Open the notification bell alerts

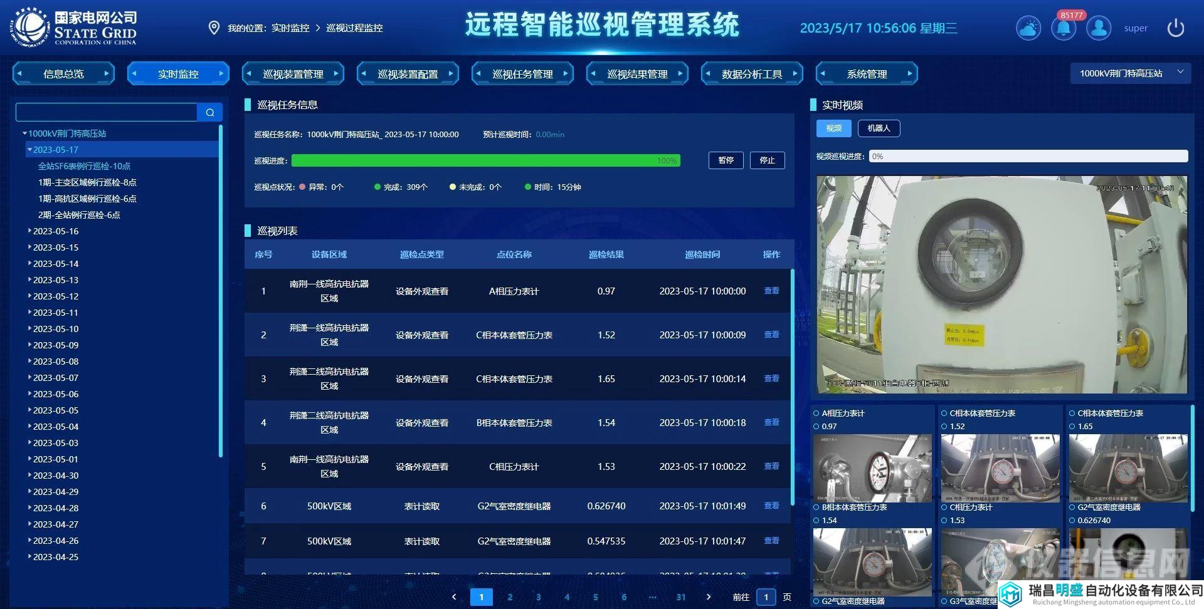point(1064,28)
